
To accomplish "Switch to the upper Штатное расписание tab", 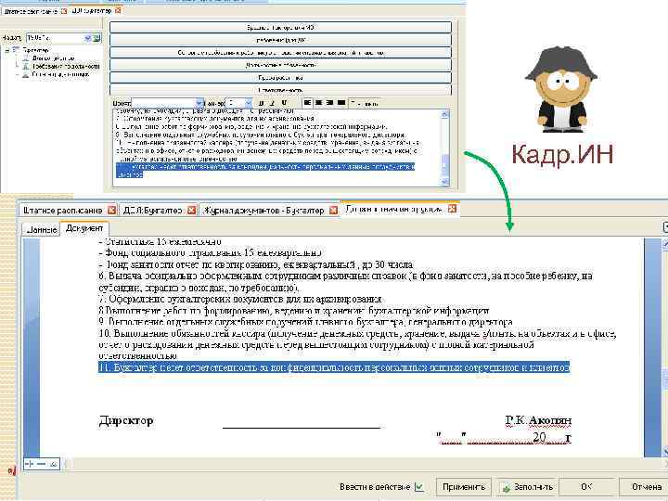I will pyautogui.click(x=31, y=11).
